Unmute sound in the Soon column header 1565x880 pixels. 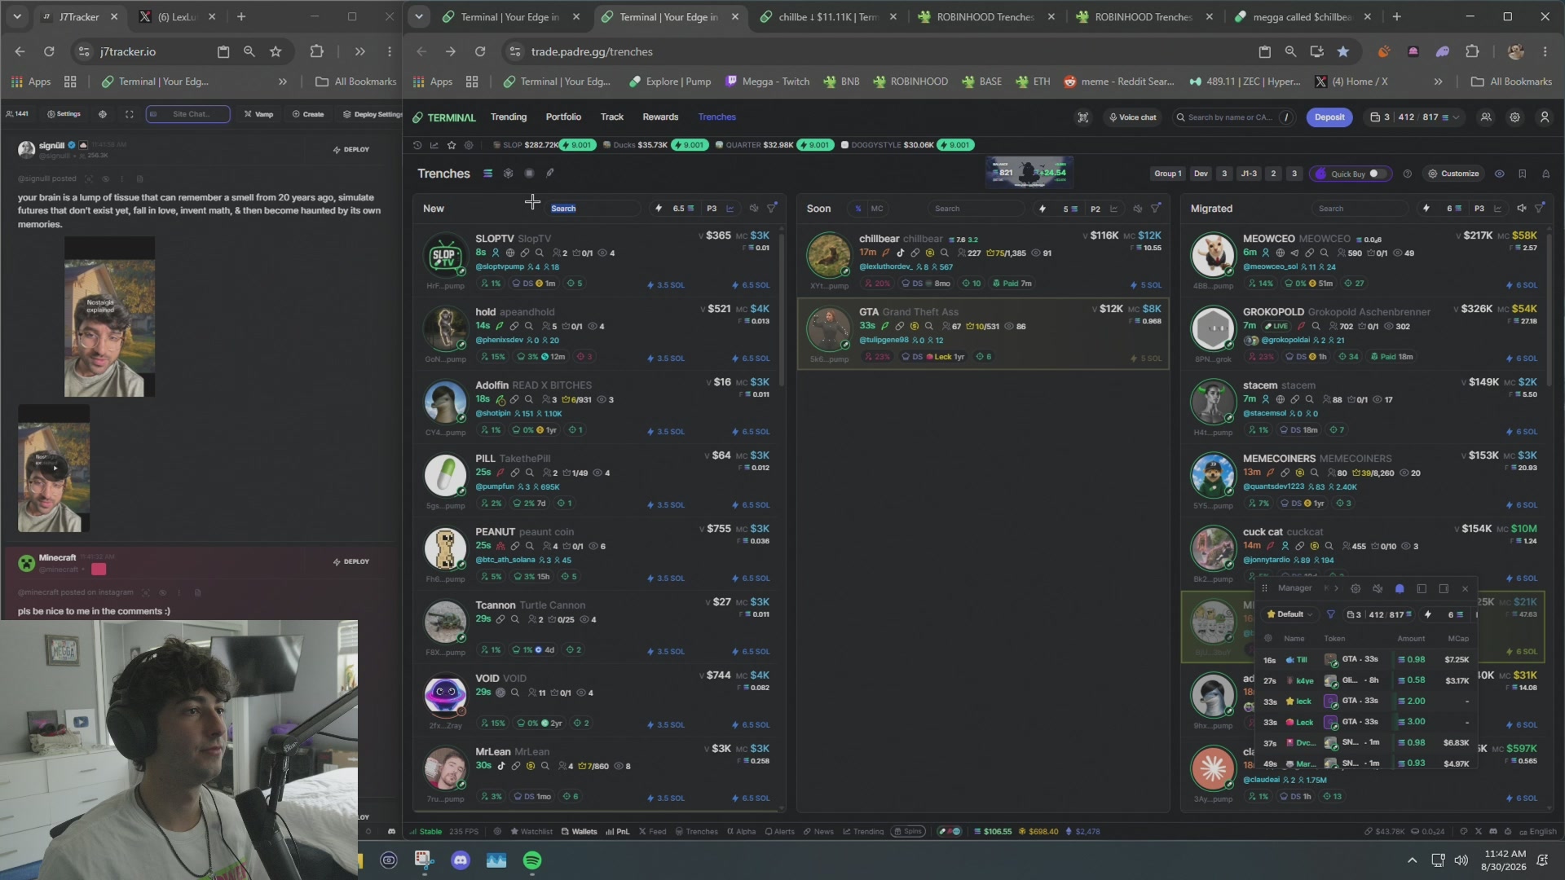(1138, 209)
